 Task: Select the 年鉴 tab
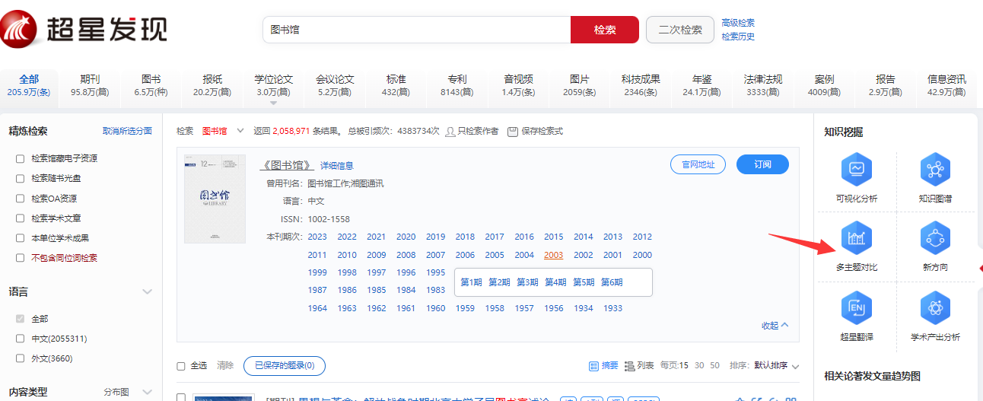click(x=701, y=85)
